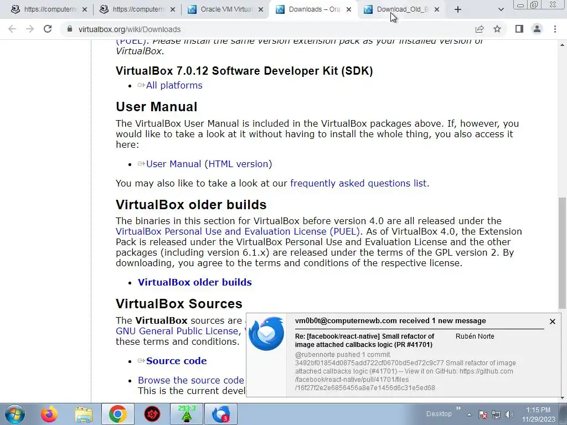567x425 pixels.
Task: Open the User Manual link
Action: [x=173, y=164]
